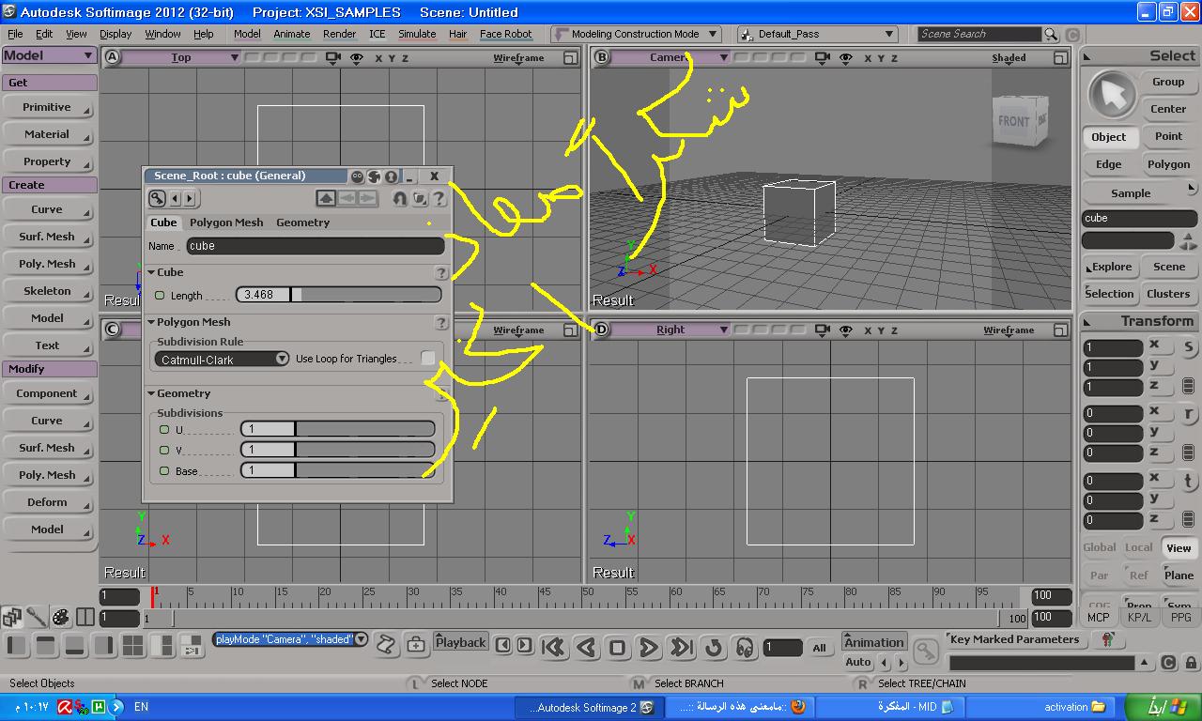Open the Catmull-Clark subdivision rule dropdown
Image resolution: width=1202 pixels, height=721 pixels.
(x=223, y=359)
